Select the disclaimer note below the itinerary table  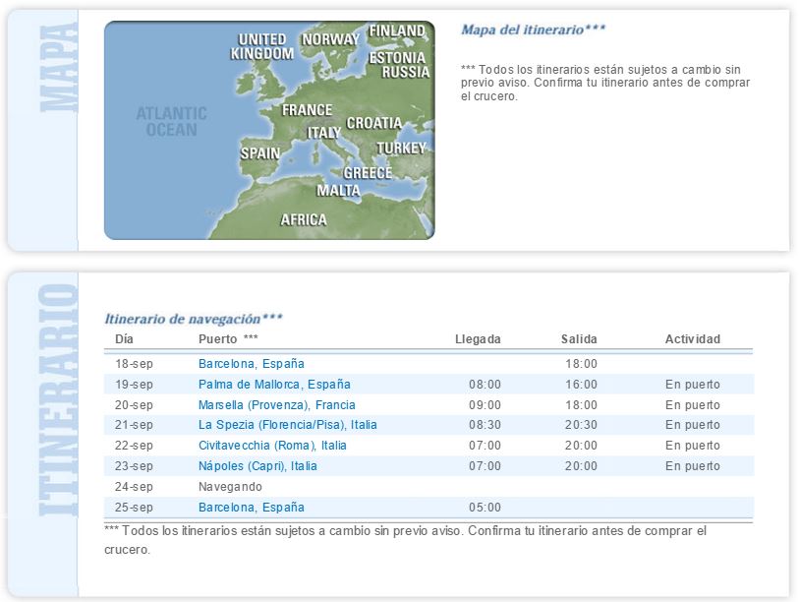405,540
